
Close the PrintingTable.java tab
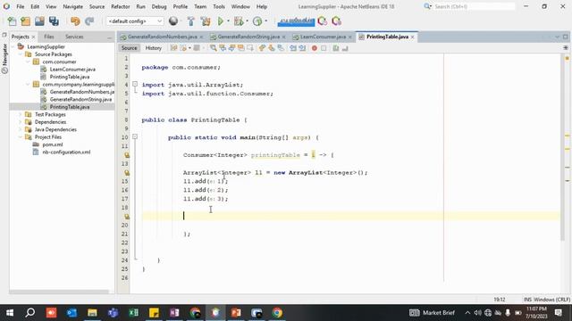[x=413, y=37]
